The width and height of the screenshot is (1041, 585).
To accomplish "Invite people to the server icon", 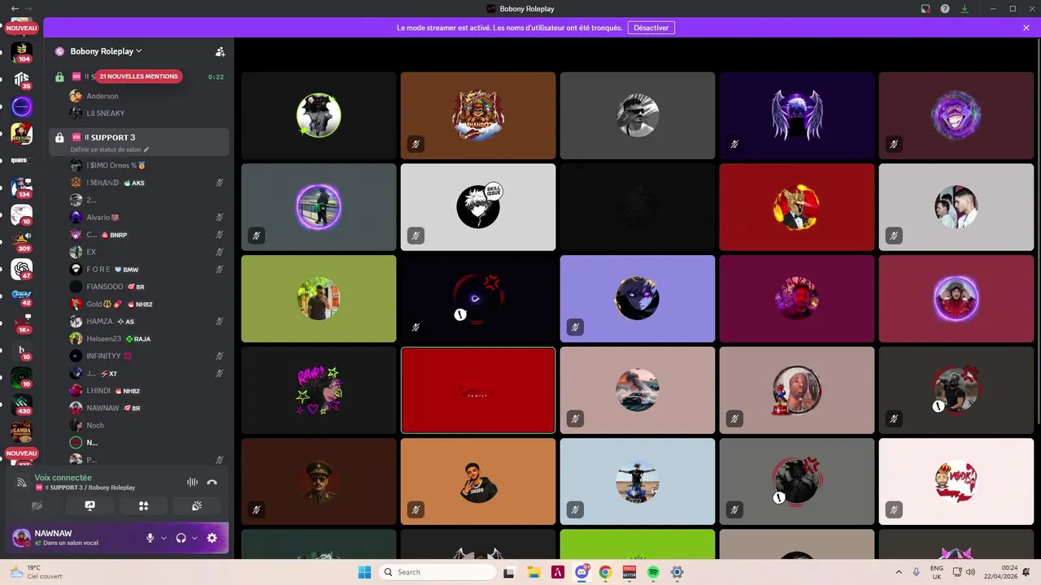I will [x=220, y=51].
